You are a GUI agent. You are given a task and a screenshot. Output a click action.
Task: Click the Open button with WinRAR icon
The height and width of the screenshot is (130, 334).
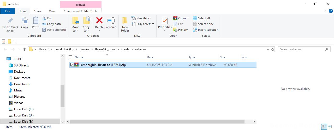(x=179, y=18)
